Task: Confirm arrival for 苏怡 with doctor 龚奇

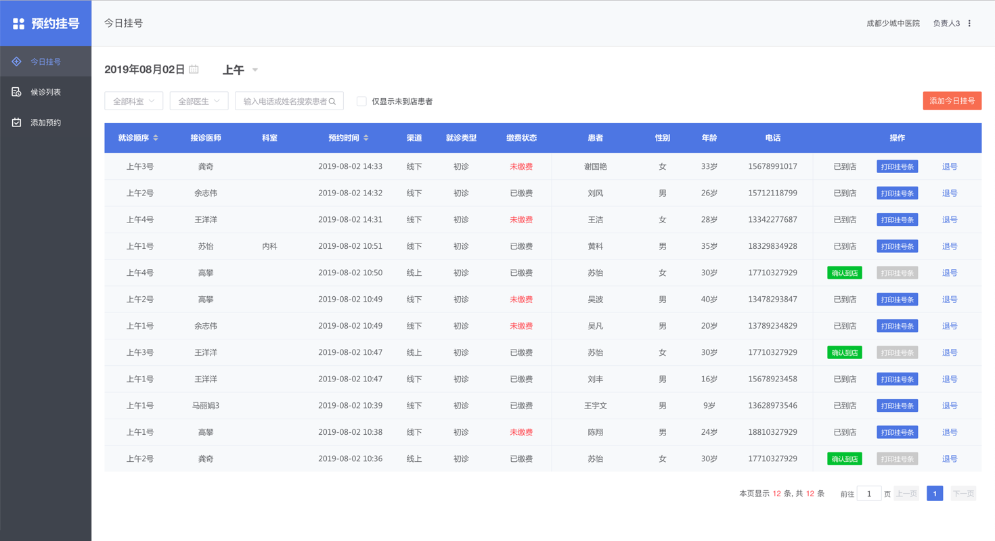Action: [845, 459]
